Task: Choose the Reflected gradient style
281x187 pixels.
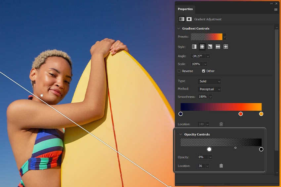Action: pyautogui.click(x=218, y=47)
